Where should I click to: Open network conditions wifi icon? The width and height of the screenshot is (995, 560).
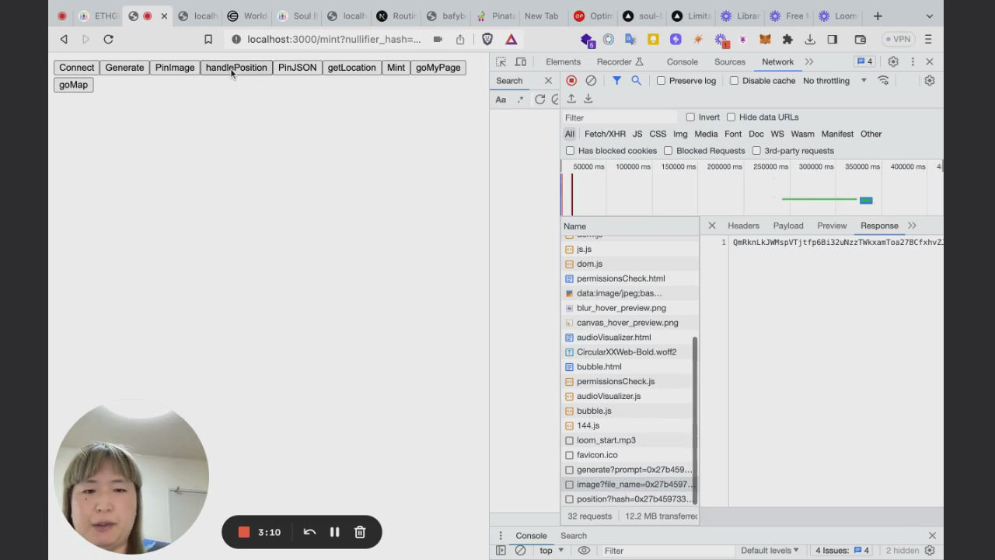(x=883, y=80)
